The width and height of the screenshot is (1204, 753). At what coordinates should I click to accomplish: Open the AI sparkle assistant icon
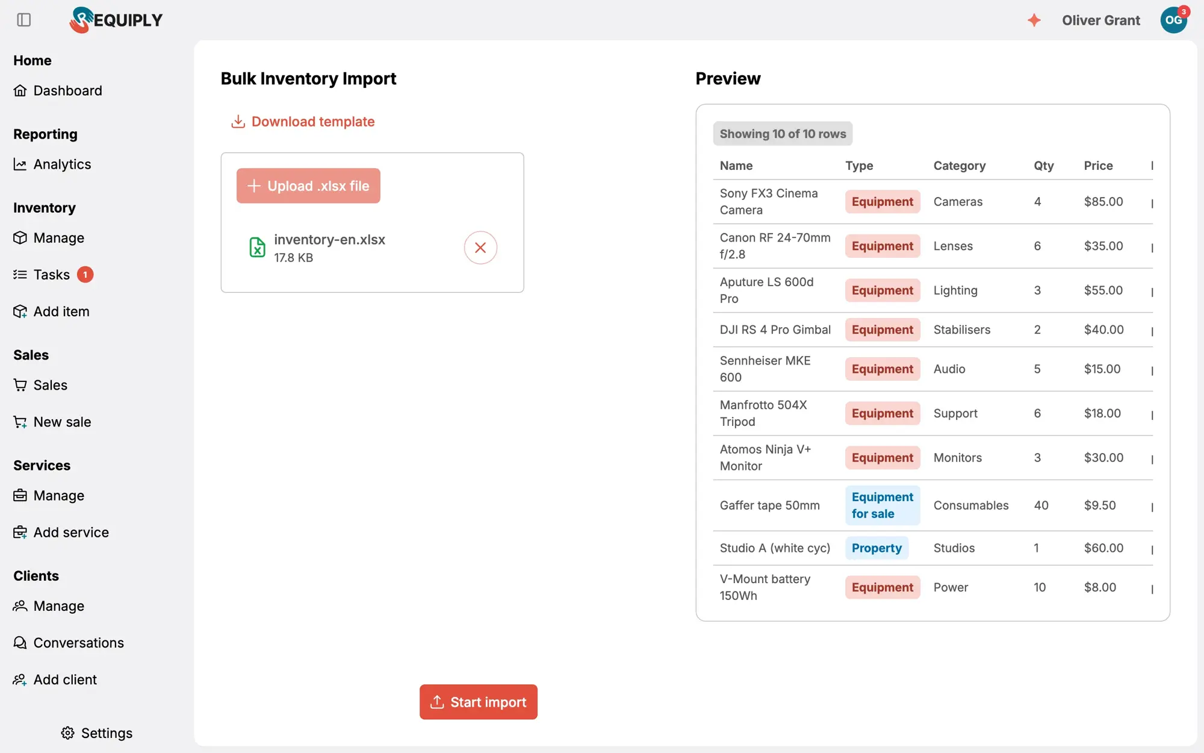pos(1034,20)
